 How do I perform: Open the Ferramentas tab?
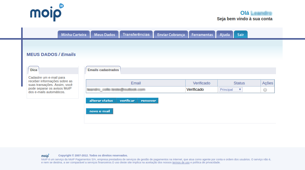202,34
